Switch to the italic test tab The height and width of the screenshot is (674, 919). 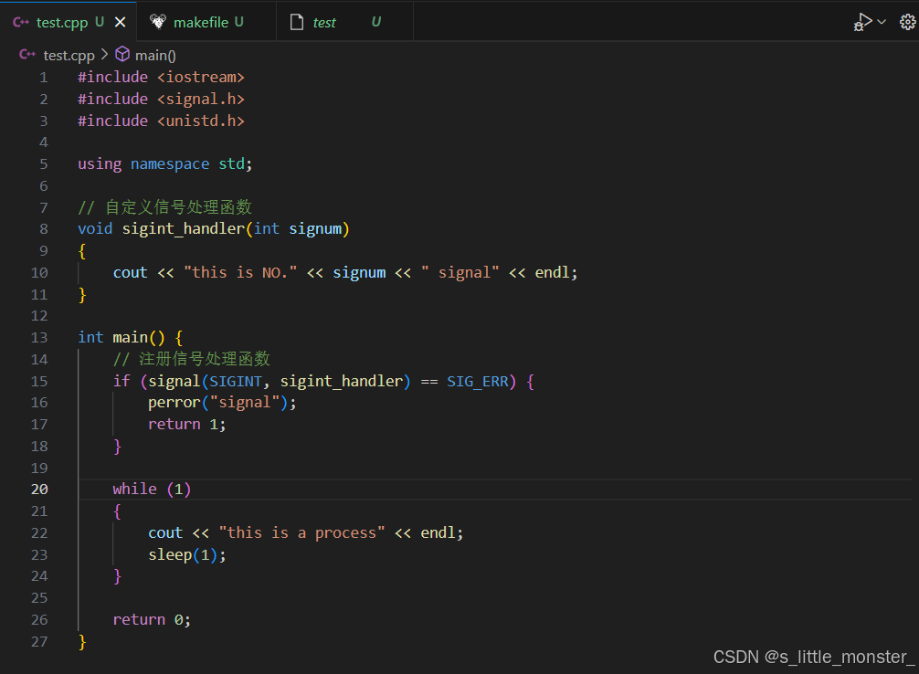pos(324,22)
